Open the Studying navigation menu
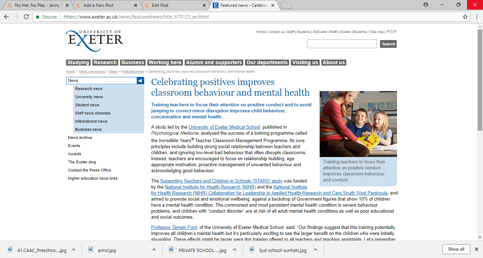 [x=78, y=62]
